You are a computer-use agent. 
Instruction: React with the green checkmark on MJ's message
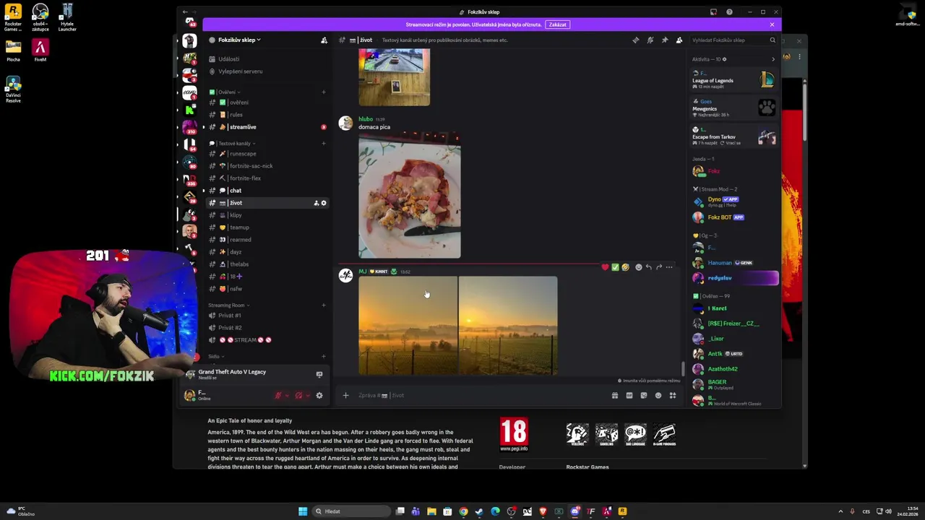615,267
